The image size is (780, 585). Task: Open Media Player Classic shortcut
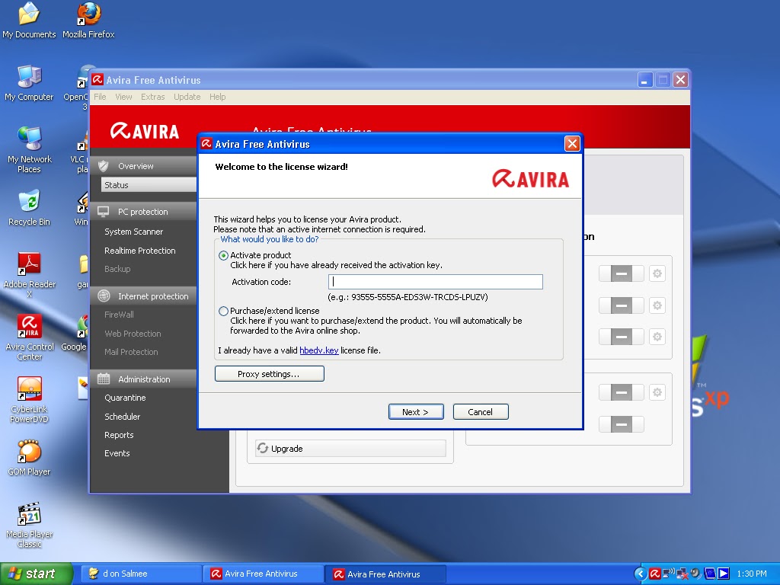point(29,526)
